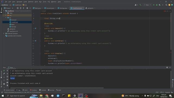Toggle tool window bars status-bar corner icon
The image size is (174, 98).
point(2,92)
